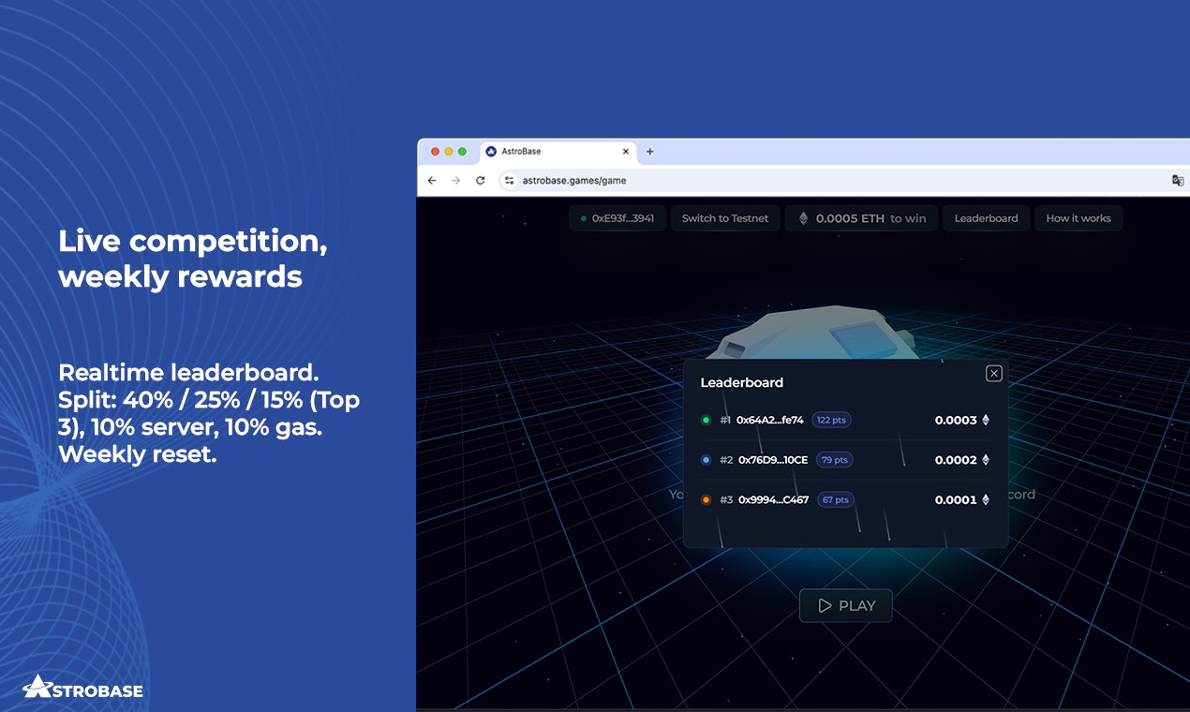Select address 0x64A2...fe74 in leaderboard
This screenshot has width=1190, height=712.
(770, 421)
